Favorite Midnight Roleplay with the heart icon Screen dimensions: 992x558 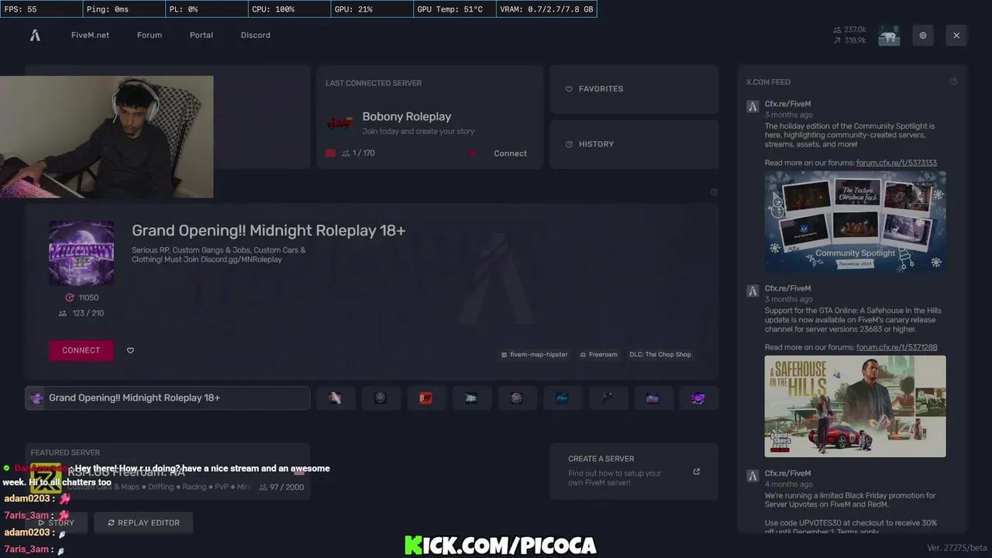pyautogui.click(x=130, y=350)
